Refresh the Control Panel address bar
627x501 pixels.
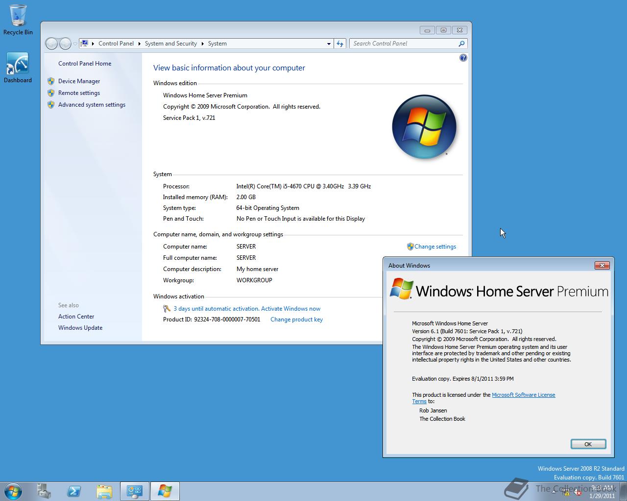click(340, 44)
